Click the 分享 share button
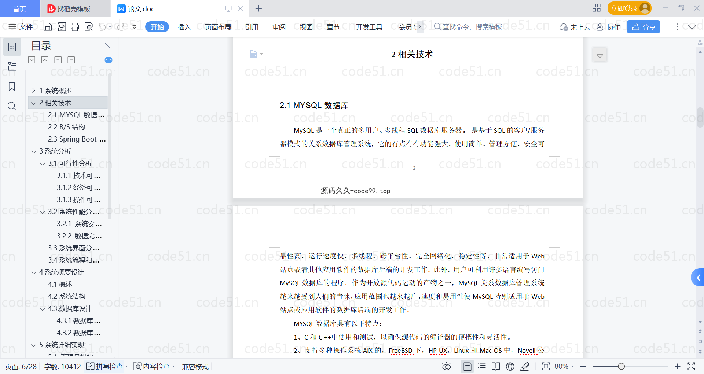 643,27
